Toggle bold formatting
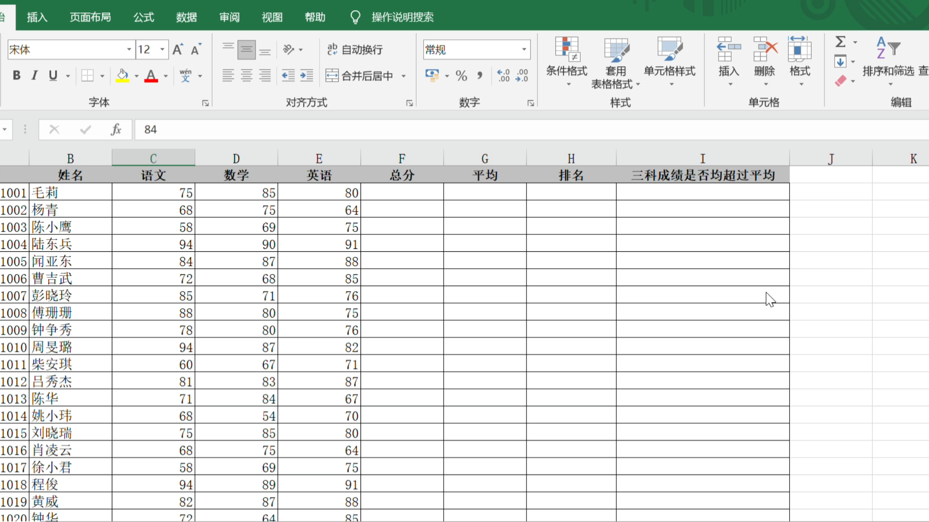Viewport: 929px width, 522px height. 16,75
